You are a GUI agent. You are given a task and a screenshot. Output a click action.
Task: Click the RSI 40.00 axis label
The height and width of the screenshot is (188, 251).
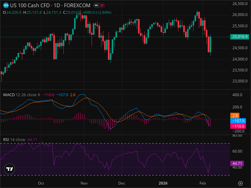click(237, 167)
